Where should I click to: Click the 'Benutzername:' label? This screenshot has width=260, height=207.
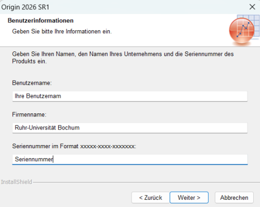pos(32,83)
